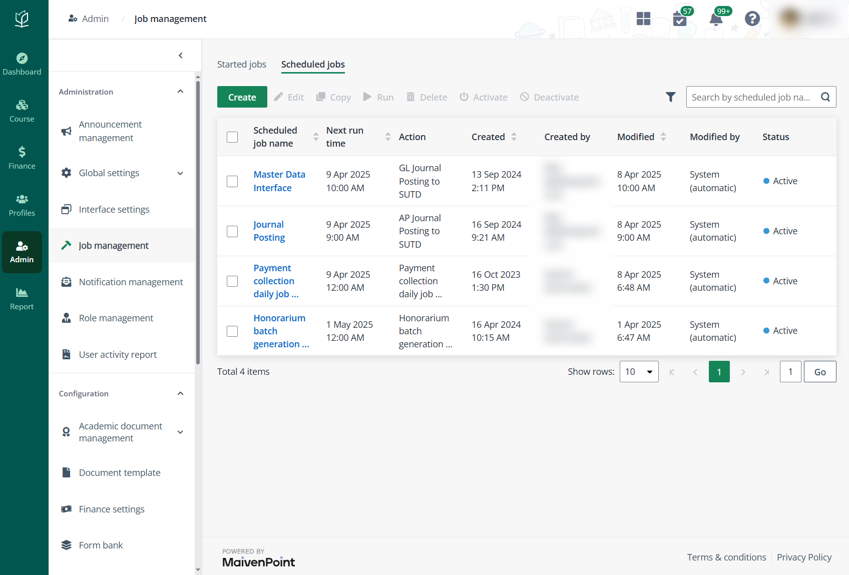Toggle the select-all checkbox in table header
The width and height of the screenshot is (849, 575).
pyautogui.click(x=232, y=137)
